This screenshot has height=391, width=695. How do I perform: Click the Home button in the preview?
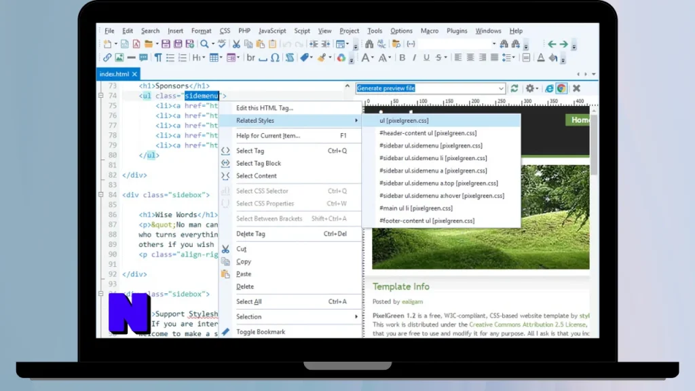(x=578, y=119)
